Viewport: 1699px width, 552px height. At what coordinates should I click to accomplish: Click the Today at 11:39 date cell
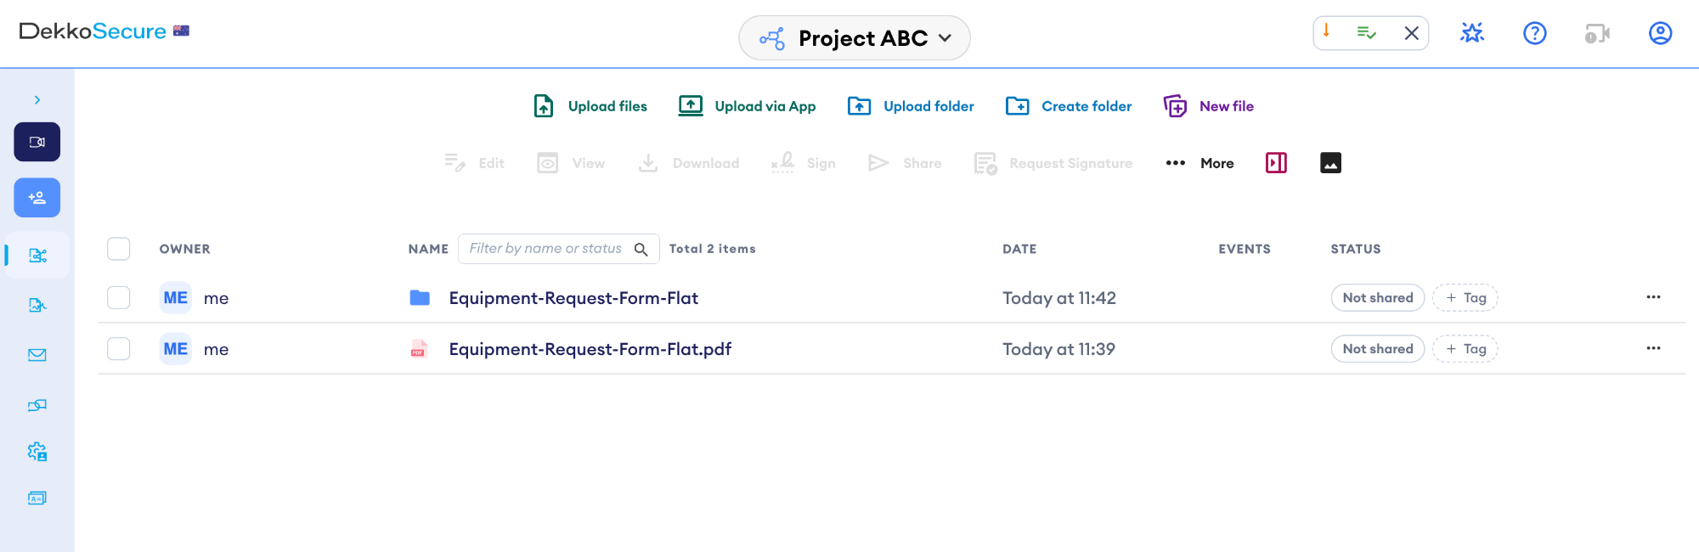(x=1058, y=349)
